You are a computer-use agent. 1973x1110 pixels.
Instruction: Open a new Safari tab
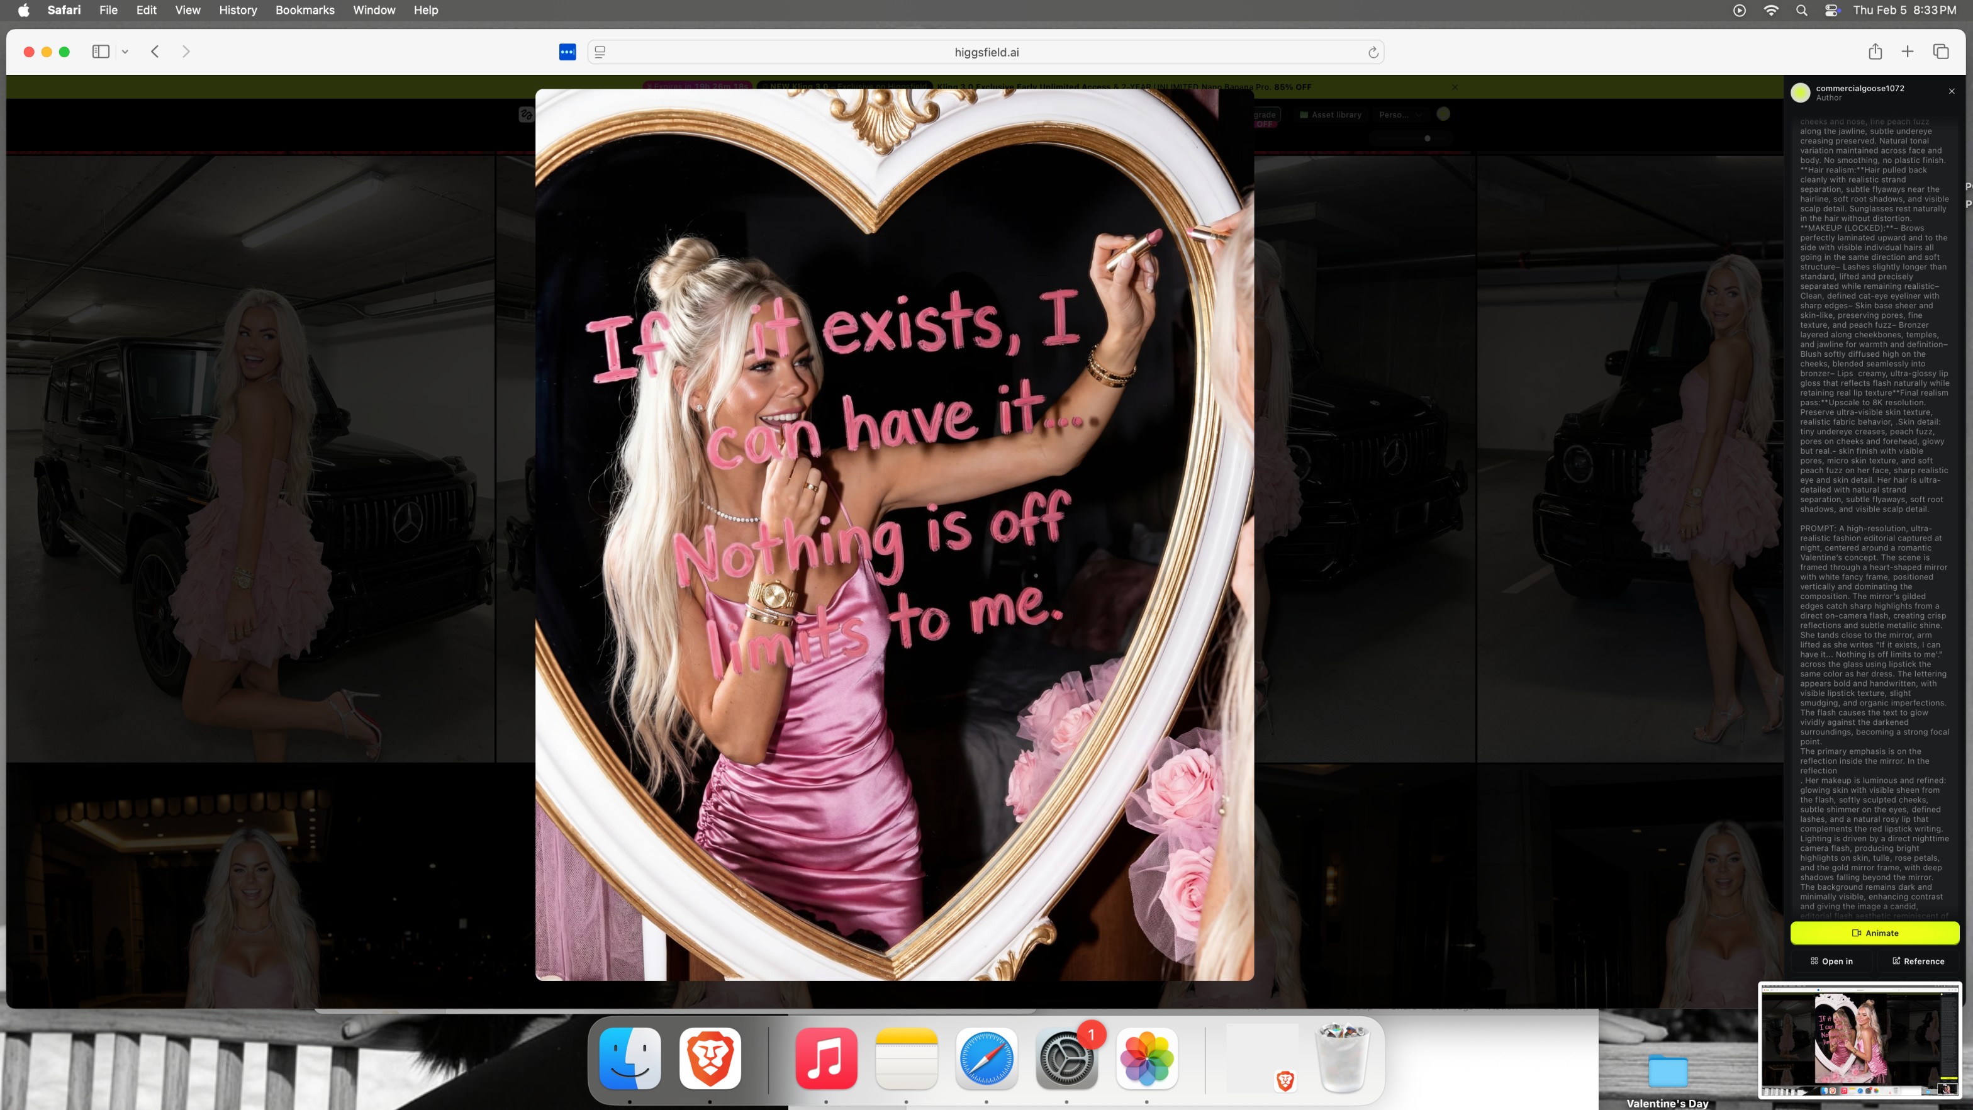(x=1908, y=52)
